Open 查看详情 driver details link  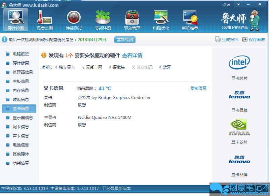[x=132, y=55]
